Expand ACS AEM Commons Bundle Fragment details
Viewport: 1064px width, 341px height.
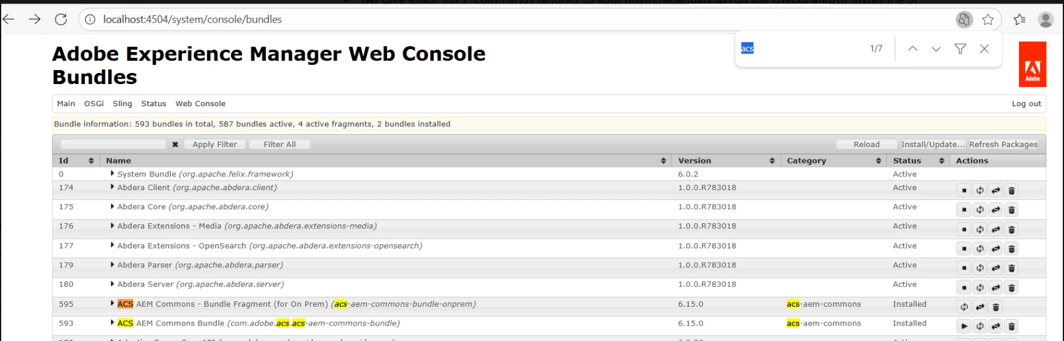coord(112,304)
